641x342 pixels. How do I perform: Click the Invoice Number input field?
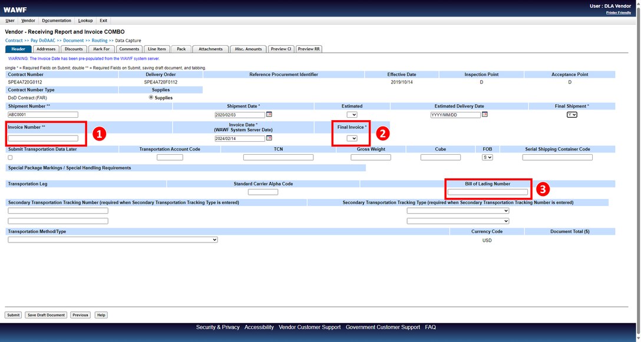click(43, 138)
